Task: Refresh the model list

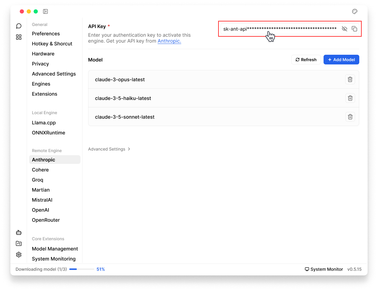Action: coord(306,60)
